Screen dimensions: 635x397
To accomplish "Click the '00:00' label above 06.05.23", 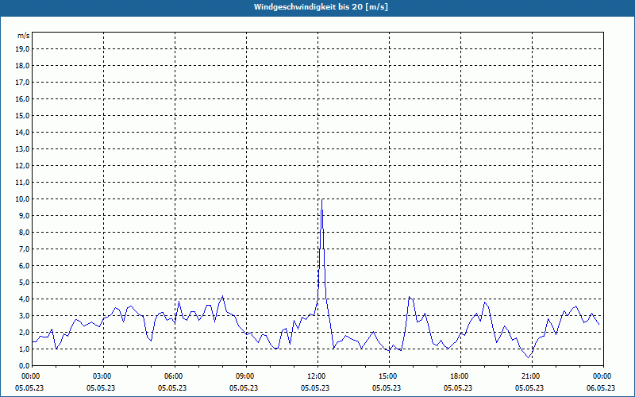I will point(603,376).
